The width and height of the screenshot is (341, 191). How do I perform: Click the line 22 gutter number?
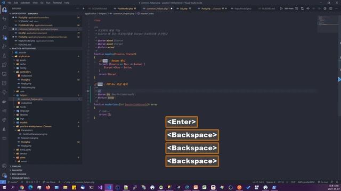pyautogui.click(x=88, y=91)
